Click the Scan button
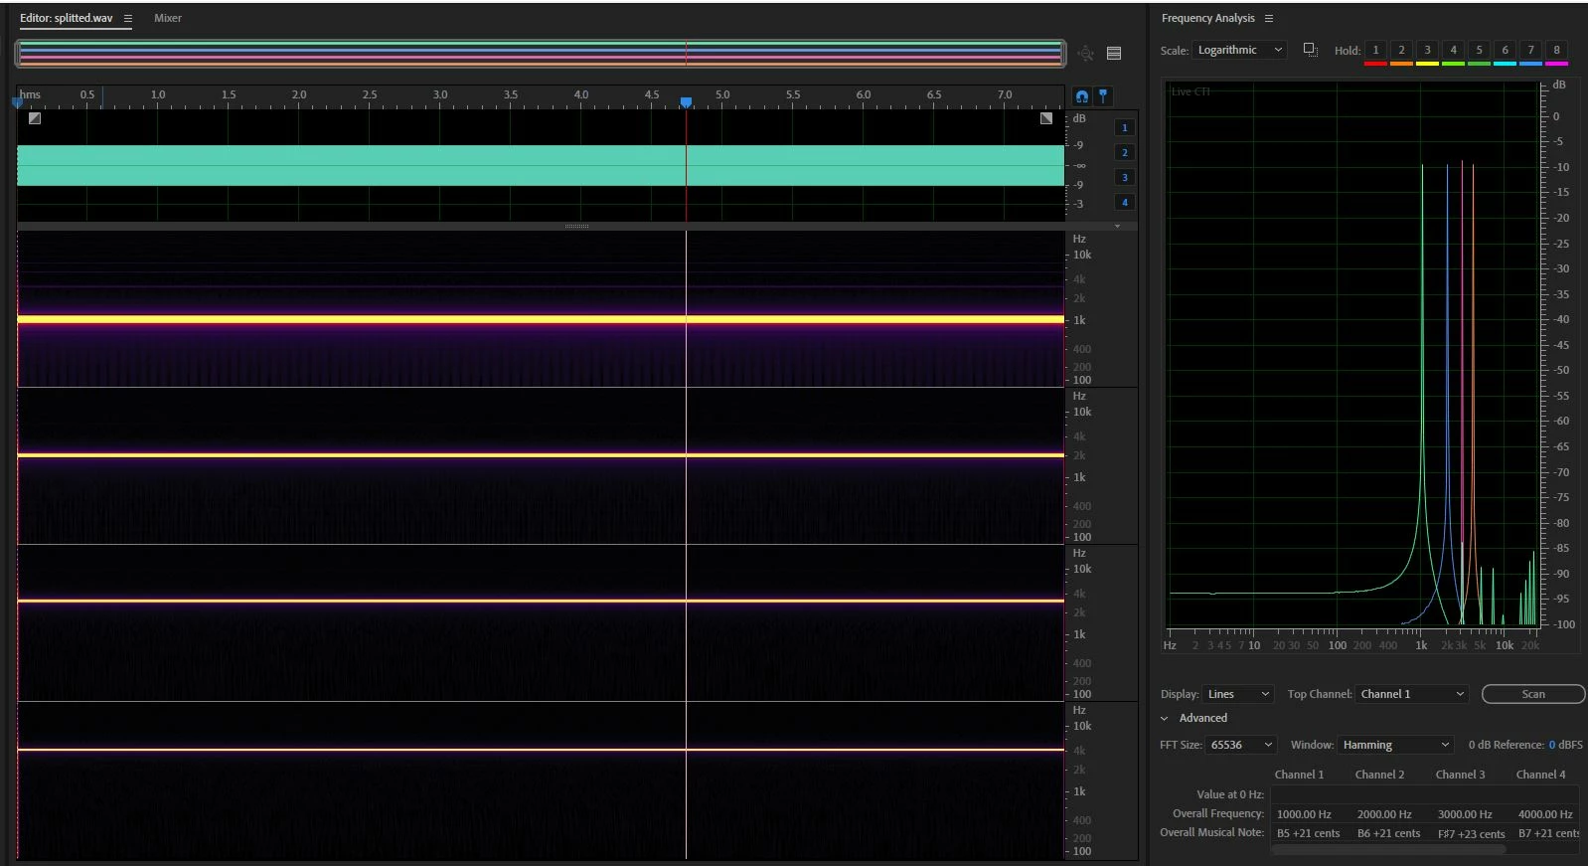 click(1533, 694)
